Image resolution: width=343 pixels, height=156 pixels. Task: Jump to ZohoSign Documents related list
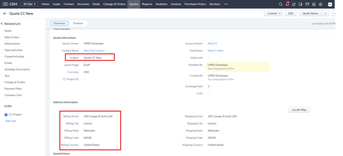[x=17, y=69]
